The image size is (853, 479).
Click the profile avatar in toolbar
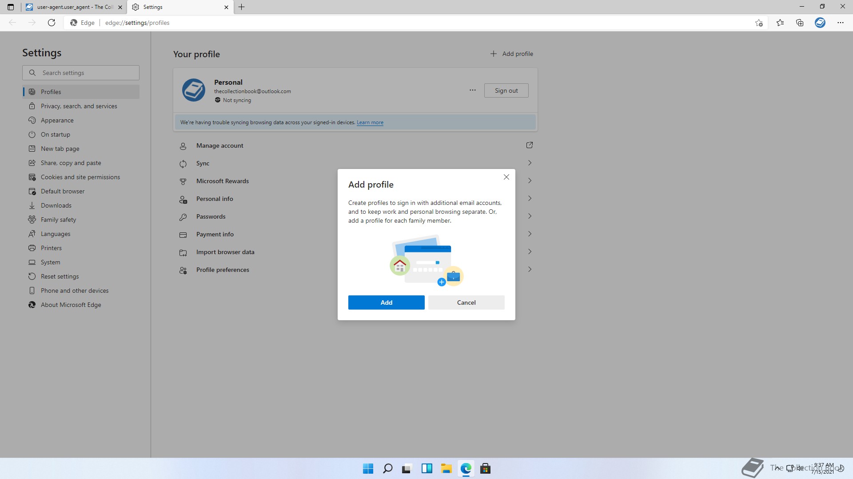[x=820, y=23]
